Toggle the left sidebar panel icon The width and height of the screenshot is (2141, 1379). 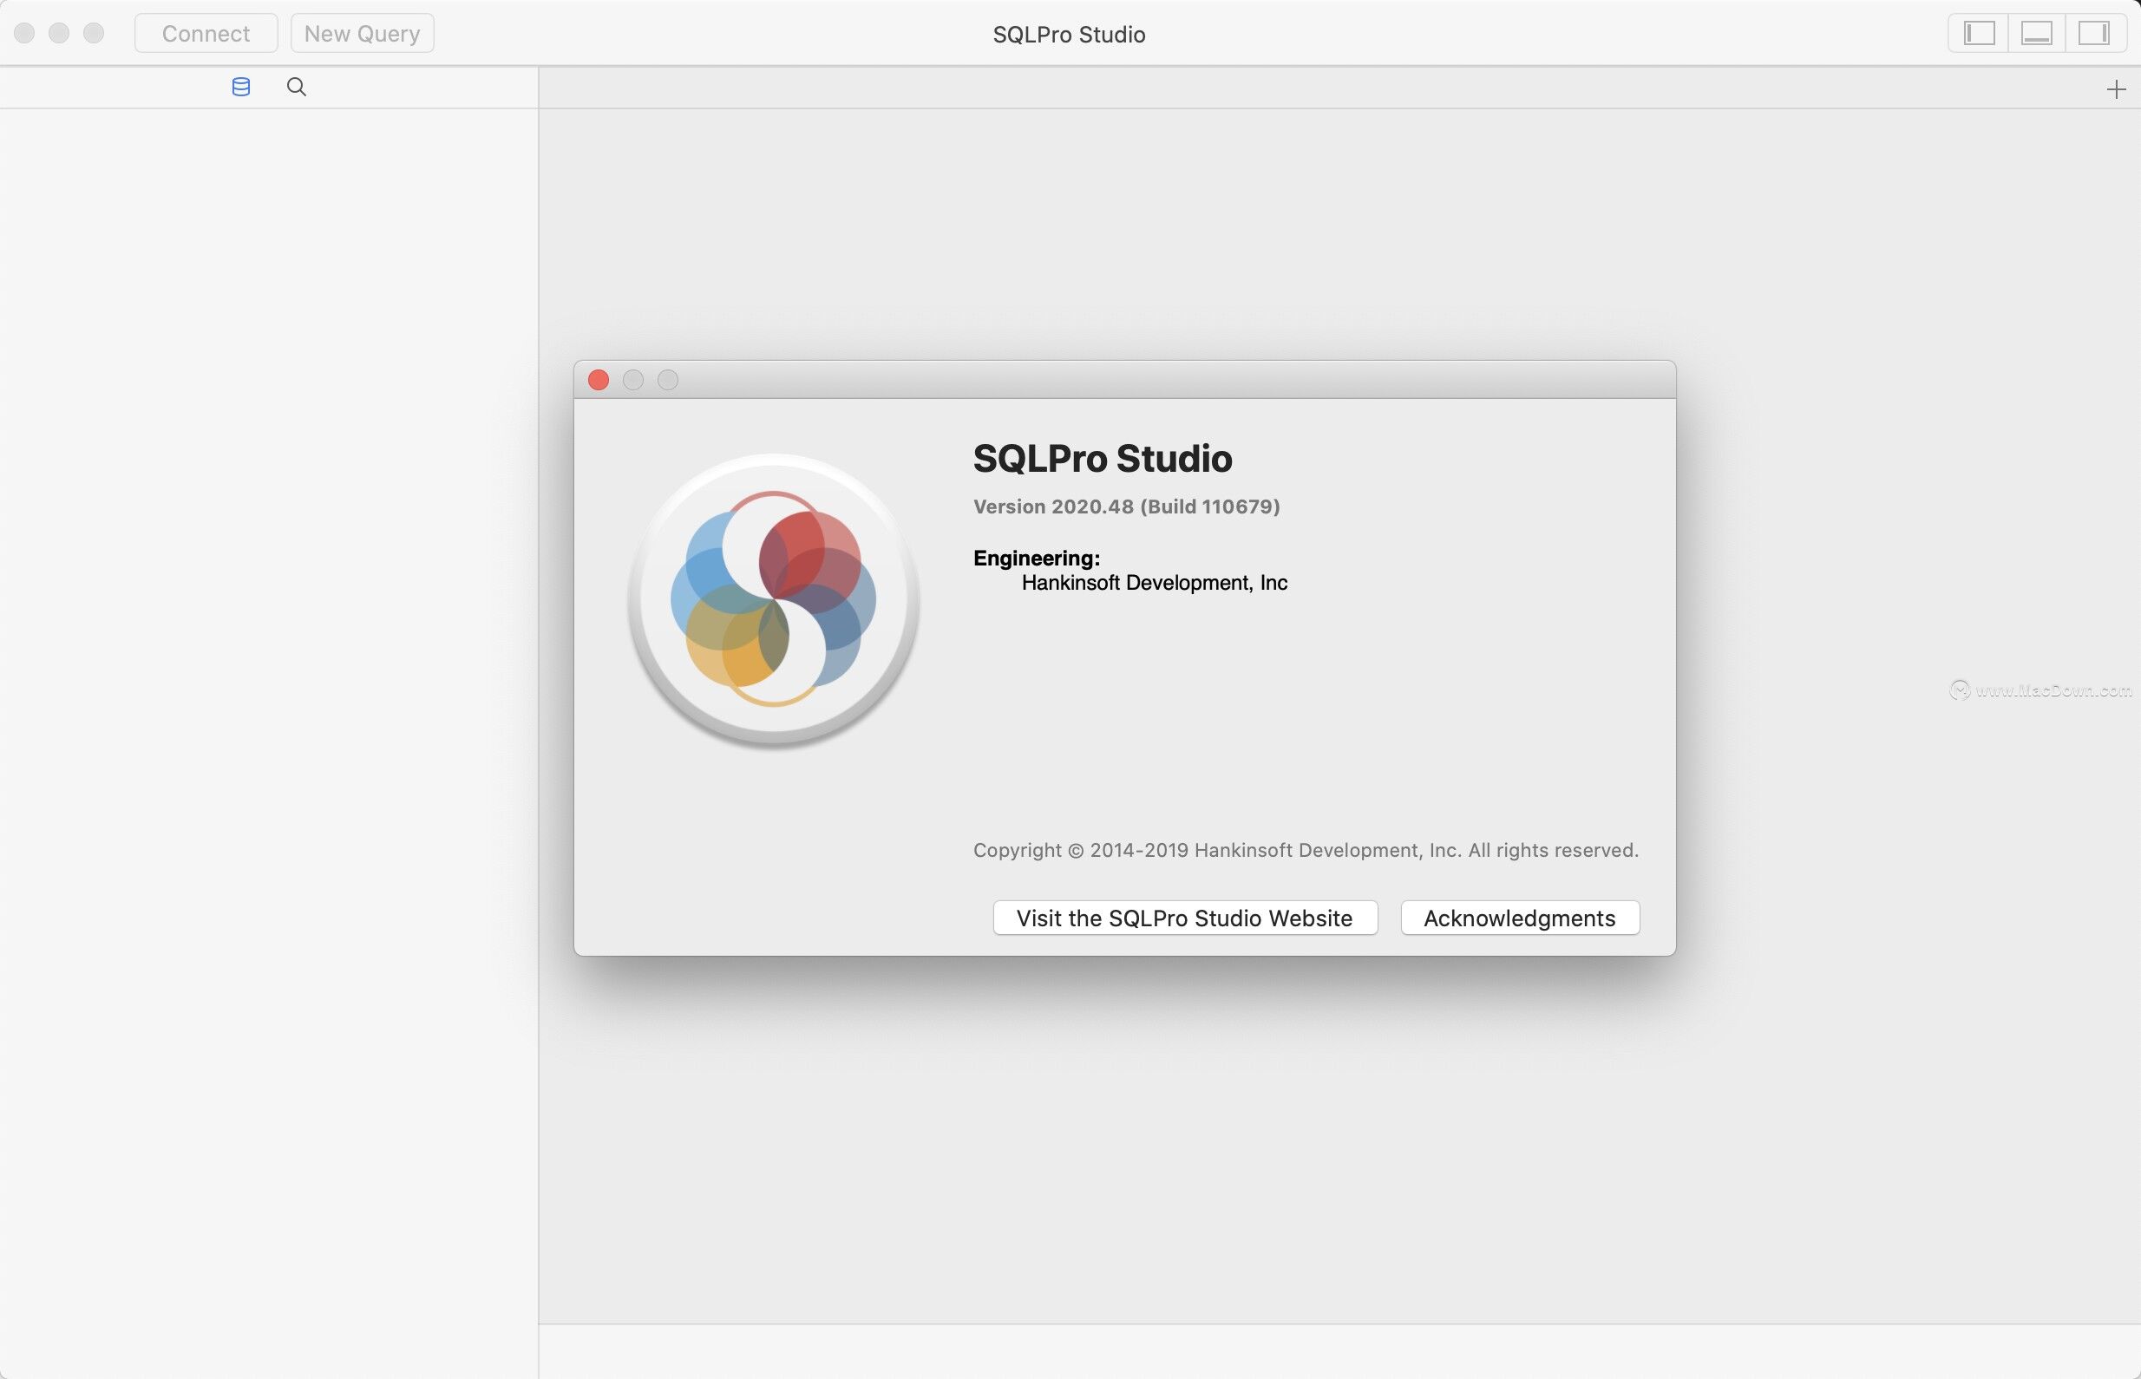click(1979, 33)
